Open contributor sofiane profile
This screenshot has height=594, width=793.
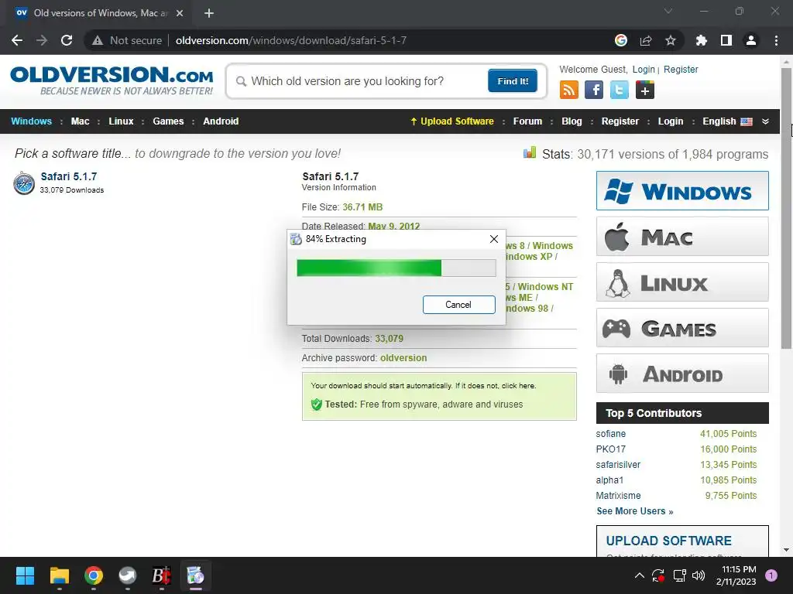click(610, 433)
